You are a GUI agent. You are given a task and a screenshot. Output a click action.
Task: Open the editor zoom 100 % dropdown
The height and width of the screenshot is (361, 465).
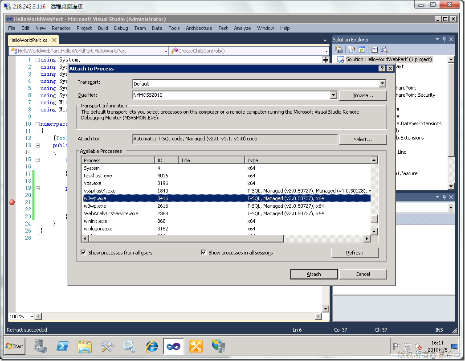coord(32,316)
